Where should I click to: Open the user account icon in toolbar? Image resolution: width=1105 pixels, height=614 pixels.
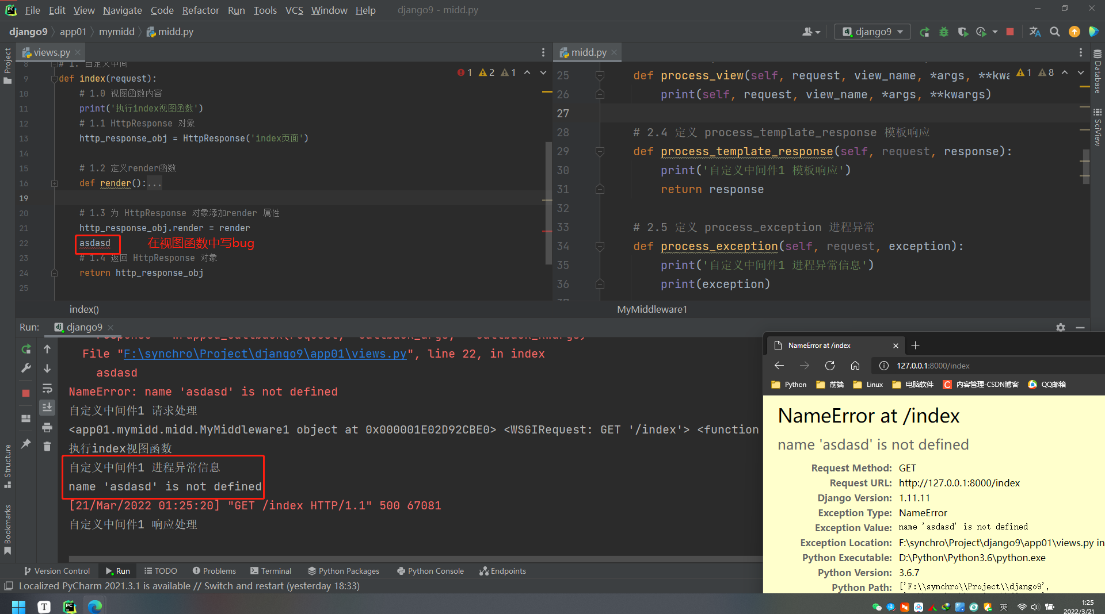point(810,32)
